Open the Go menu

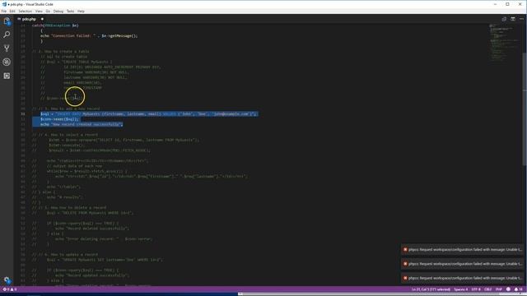coord(48,12)
